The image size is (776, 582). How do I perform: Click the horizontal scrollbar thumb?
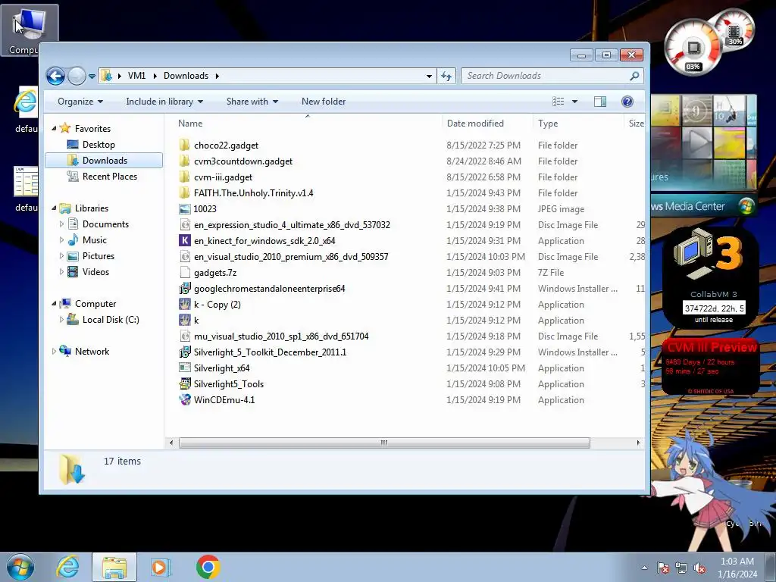[x=384, y=443]
